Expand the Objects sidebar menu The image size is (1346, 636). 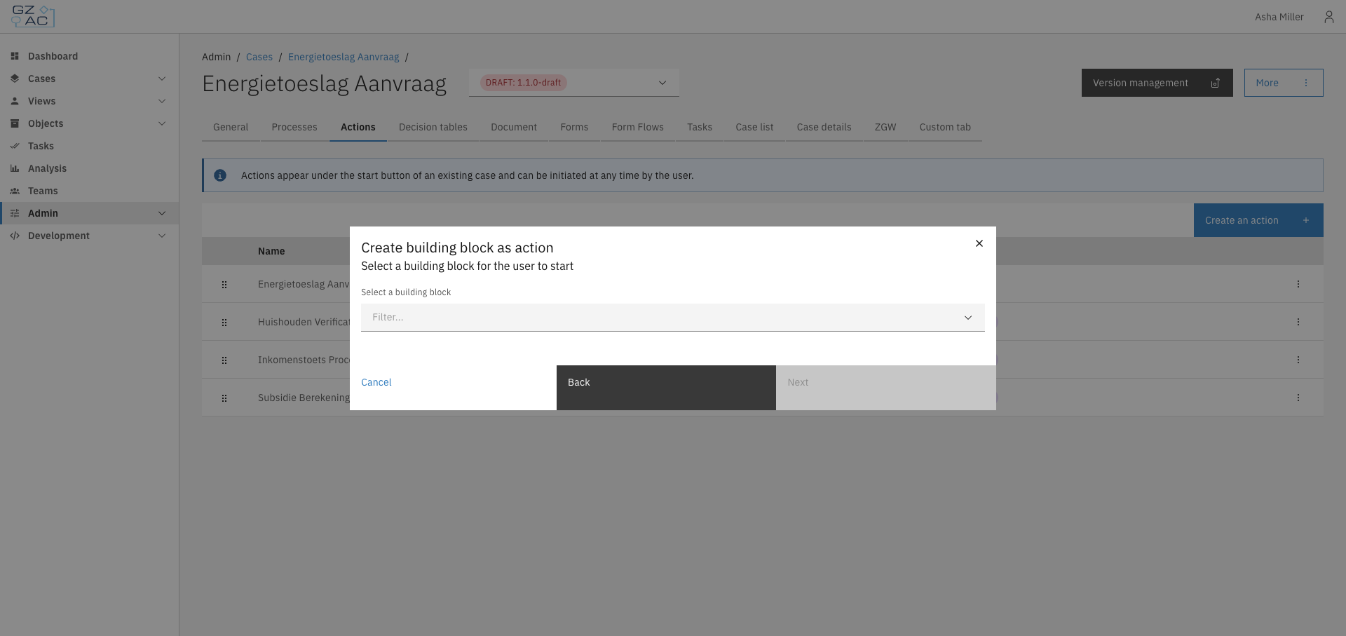pos(162,123)
